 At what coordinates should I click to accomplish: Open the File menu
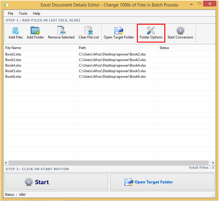pos(11,13)
